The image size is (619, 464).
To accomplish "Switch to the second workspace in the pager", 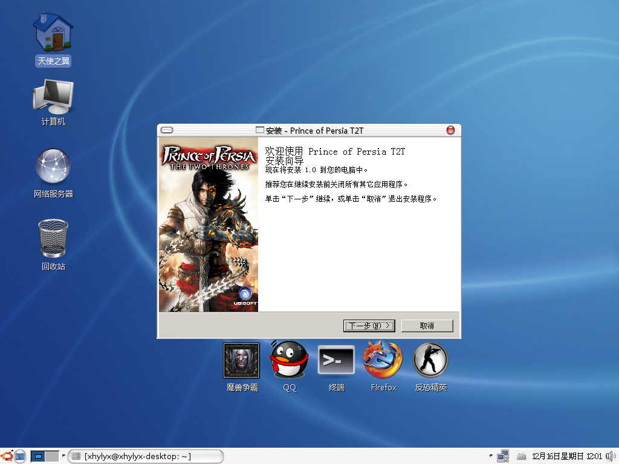I will point(52,457).
